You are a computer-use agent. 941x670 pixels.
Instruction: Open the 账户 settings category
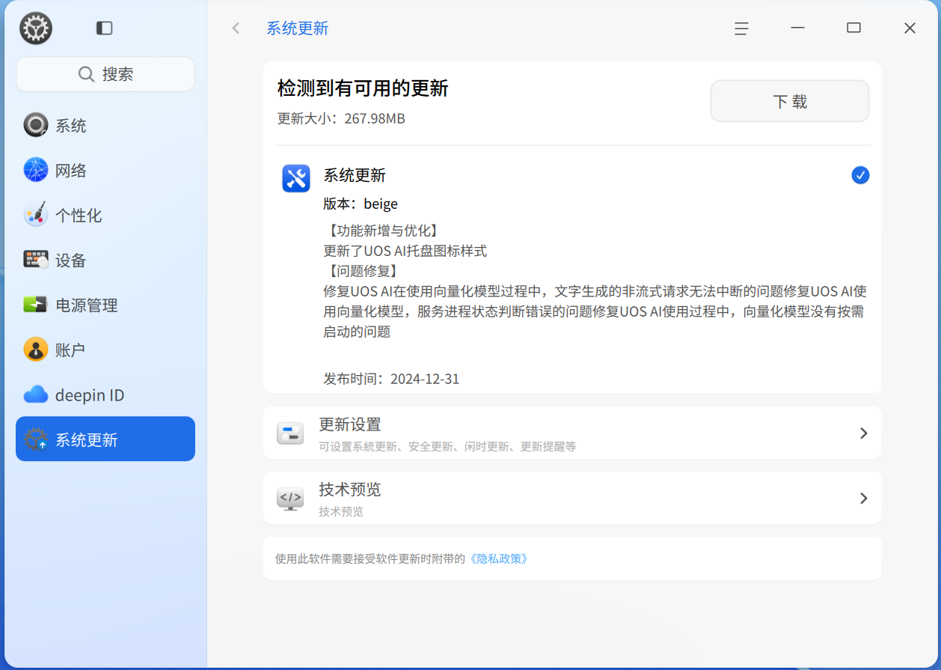pos(105,350)
